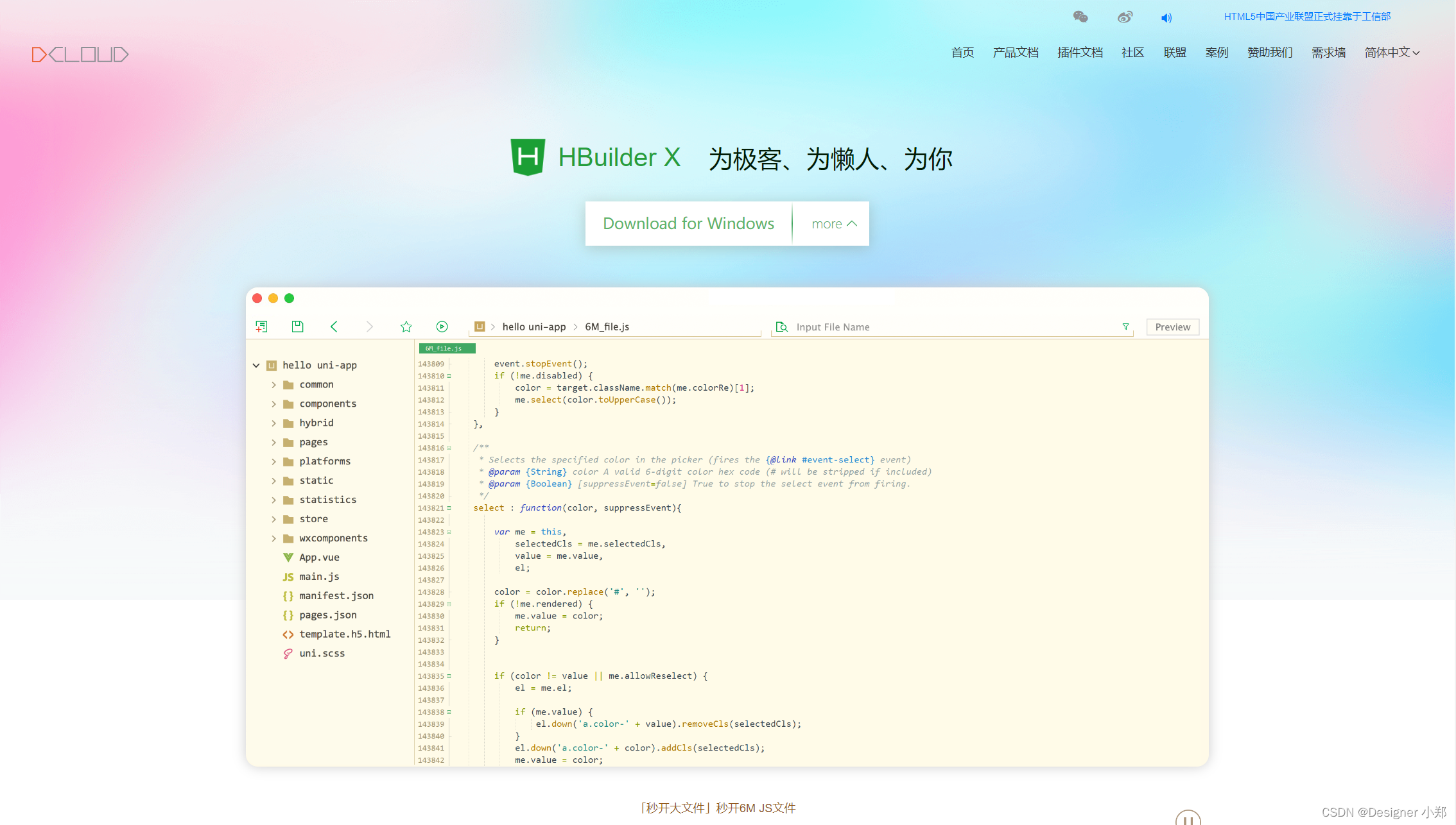Click the speaker announcement icon

click(1166, 18)
